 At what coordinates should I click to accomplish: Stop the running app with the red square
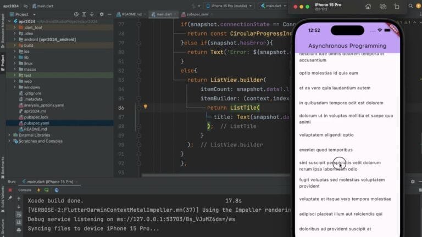[x=10, y=190]
